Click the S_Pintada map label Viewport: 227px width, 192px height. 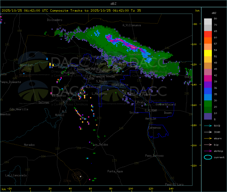click(x=67, y=73)
